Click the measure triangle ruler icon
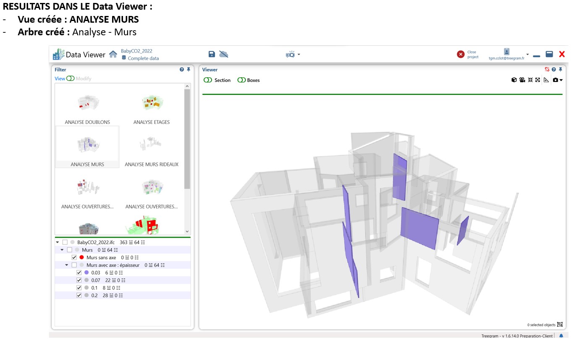Image resolution: width=571 pixels, height=339 pixels. pos(546,80)
